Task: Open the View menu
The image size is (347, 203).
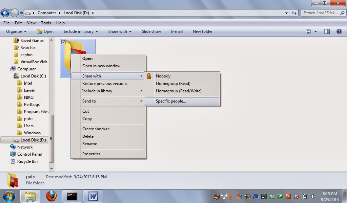Action: (31, 23)
